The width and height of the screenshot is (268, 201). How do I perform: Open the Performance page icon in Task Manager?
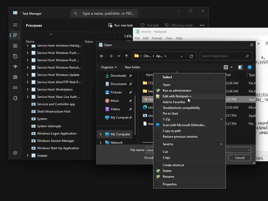point(15,46)
